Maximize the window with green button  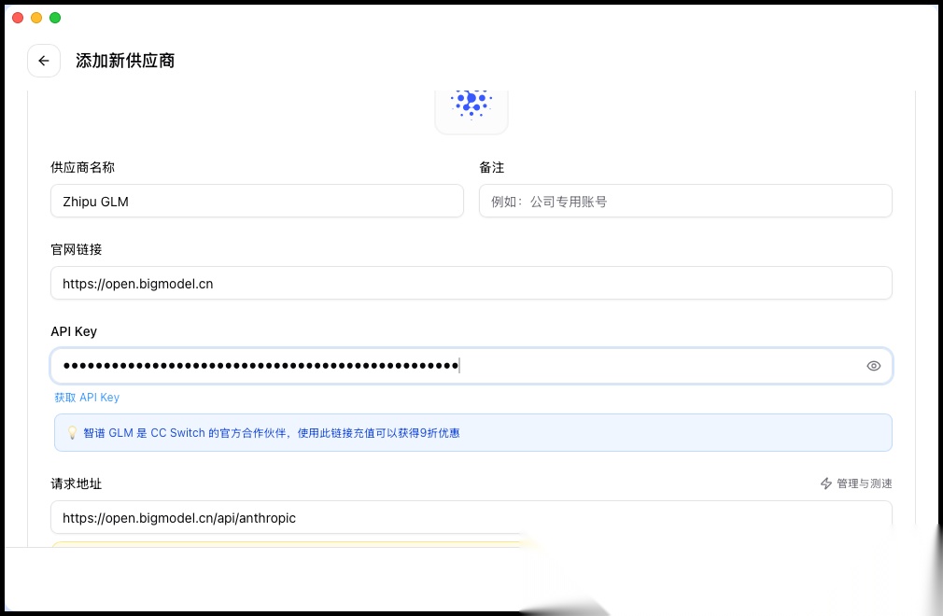coord(55,18)
